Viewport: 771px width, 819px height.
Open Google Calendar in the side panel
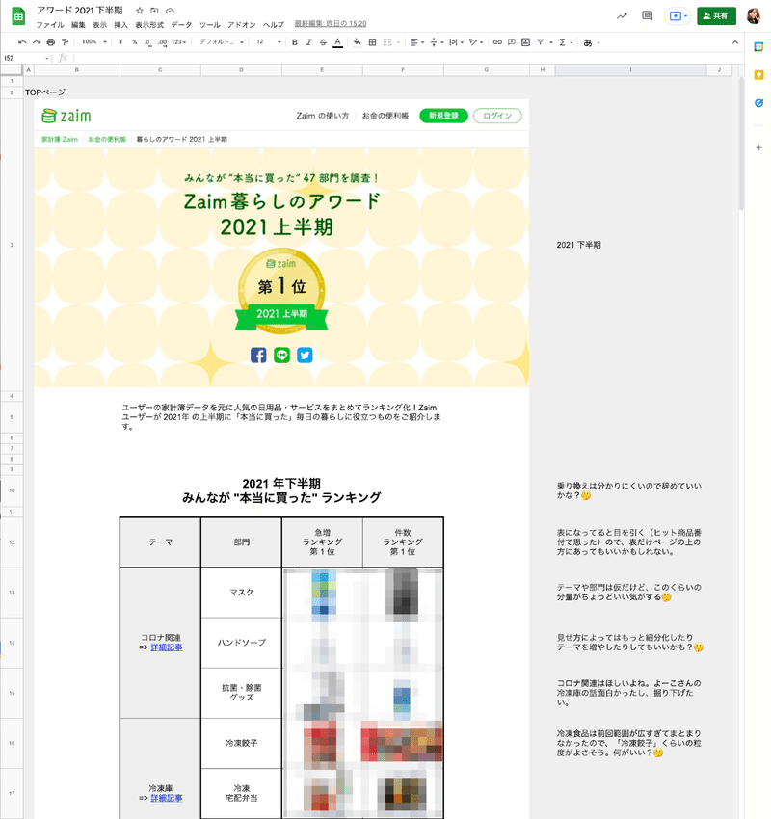point(759,47)
